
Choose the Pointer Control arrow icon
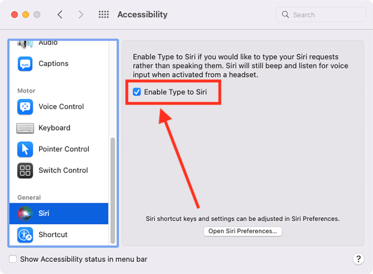point(25,149)
